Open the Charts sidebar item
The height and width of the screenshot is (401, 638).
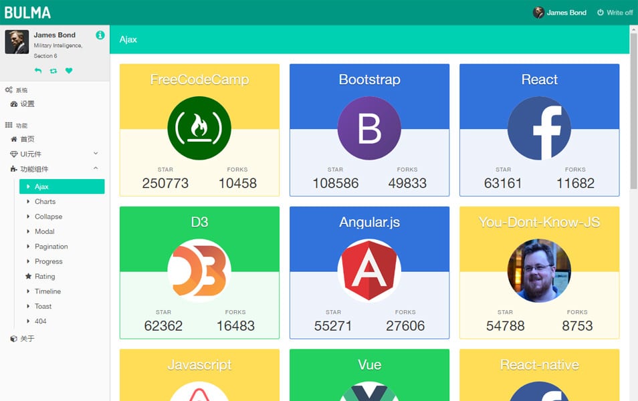tap(62, 202)
